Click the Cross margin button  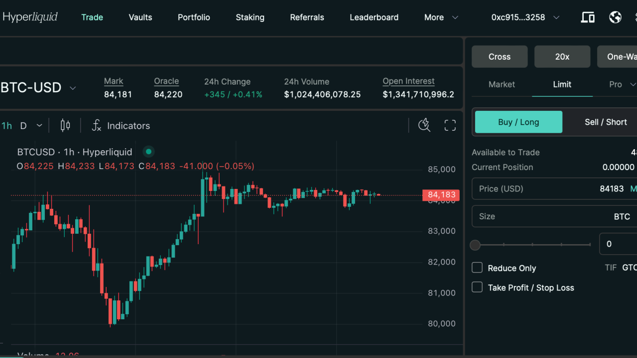499,56
